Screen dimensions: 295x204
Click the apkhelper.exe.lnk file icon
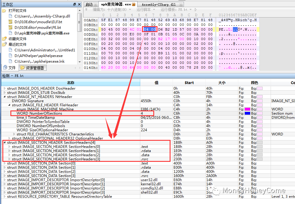[x=10, y=61]
